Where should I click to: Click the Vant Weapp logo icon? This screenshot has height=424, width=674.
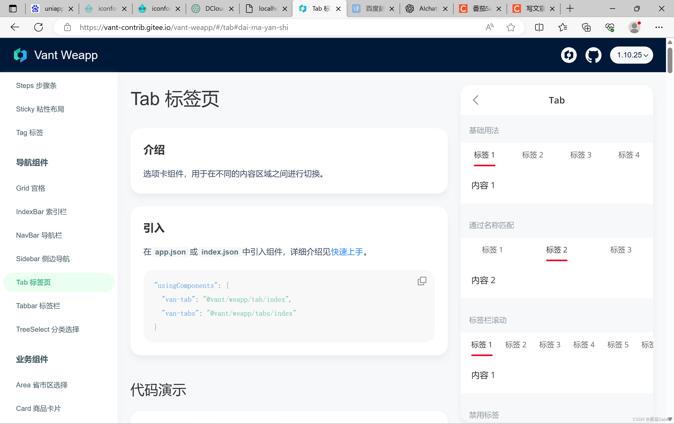click(20, 55)
